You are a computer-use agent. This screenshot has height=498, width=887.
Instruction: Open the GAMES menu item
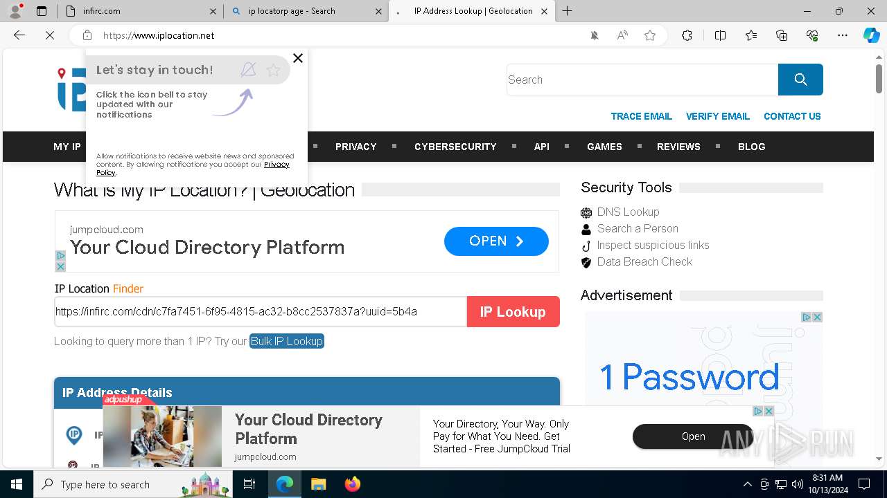[604, 147]
